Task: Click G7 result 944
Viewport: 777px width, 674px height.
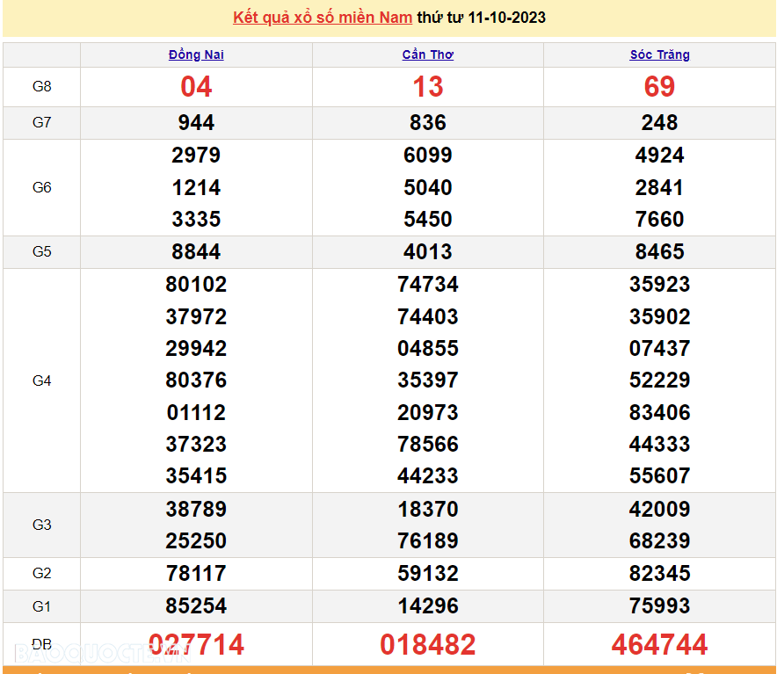Action: (196, 123)
